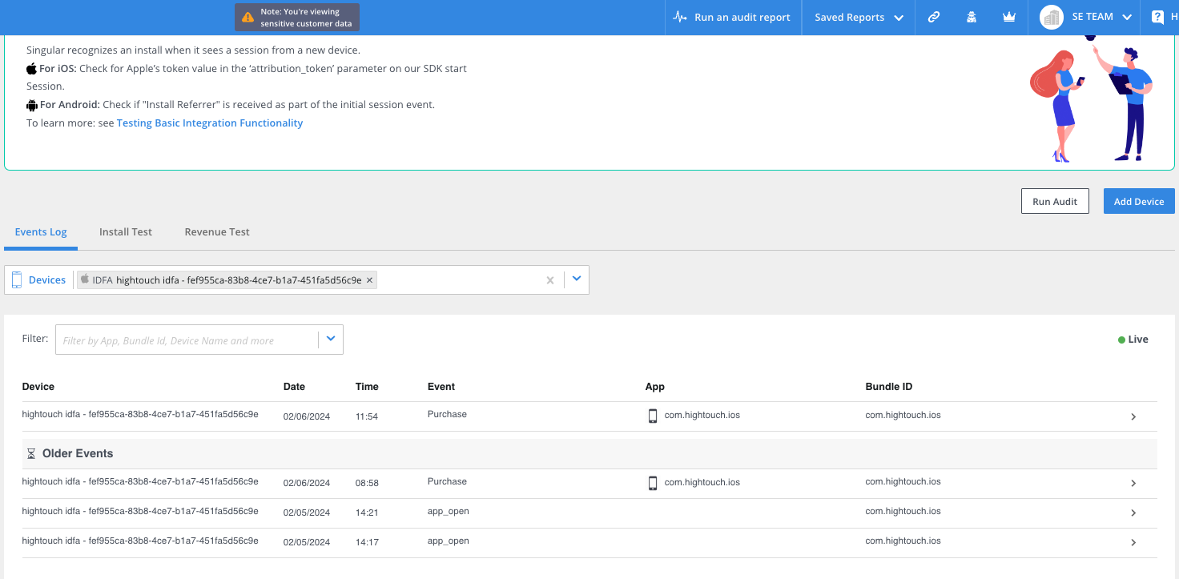Click the Run Audit button

(1055, 201)
